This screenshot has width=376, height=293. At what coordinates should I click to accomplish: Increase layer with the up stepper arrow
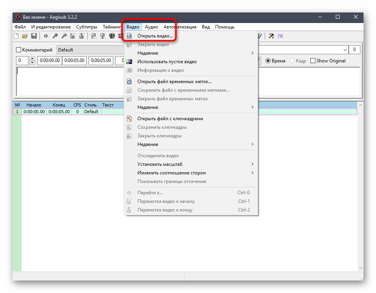pyautogui.click(x=32, y=59)
